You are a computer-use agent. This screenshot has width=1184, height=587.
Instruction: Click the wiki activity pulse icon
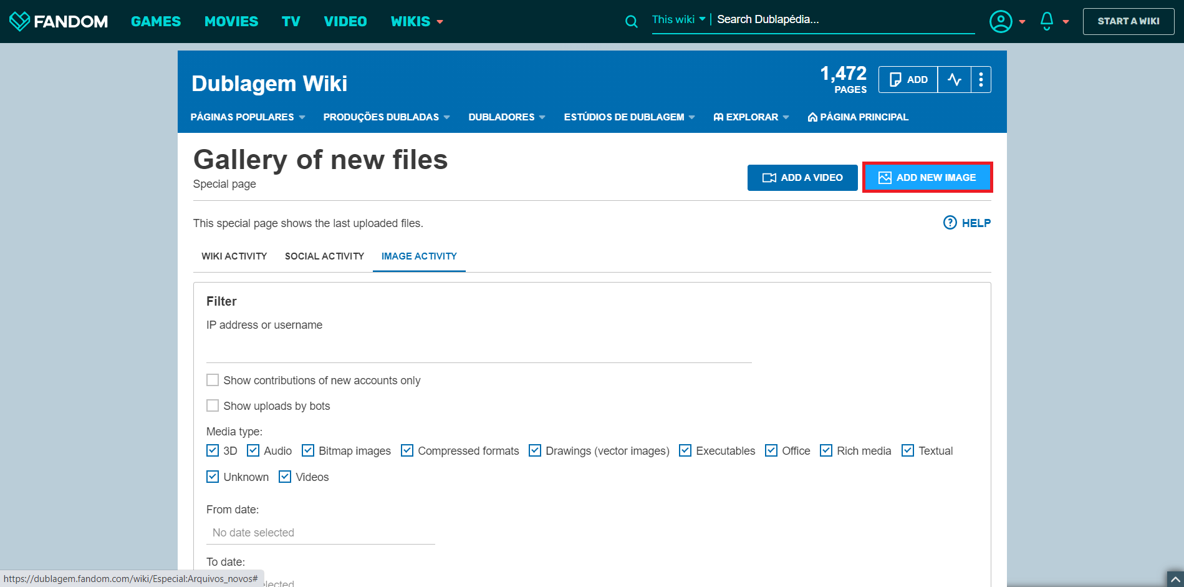(955, 79)
